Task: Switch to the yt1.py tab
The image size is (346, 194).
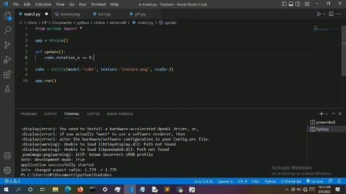Action: [x=140, y=14]
